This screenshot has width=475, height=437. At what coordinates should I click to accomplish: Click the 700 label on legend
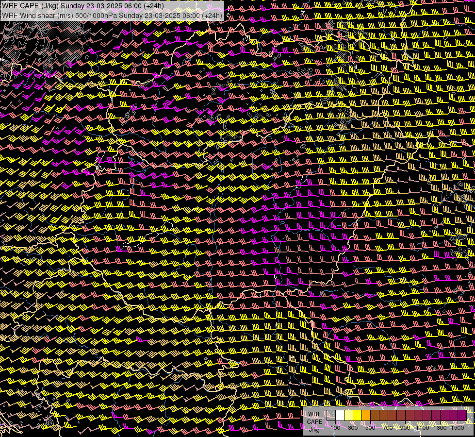[388, 428]
